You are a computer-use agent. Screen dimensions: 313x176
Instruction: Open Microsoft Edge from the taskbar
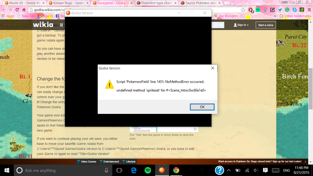[x=134, y=170]
